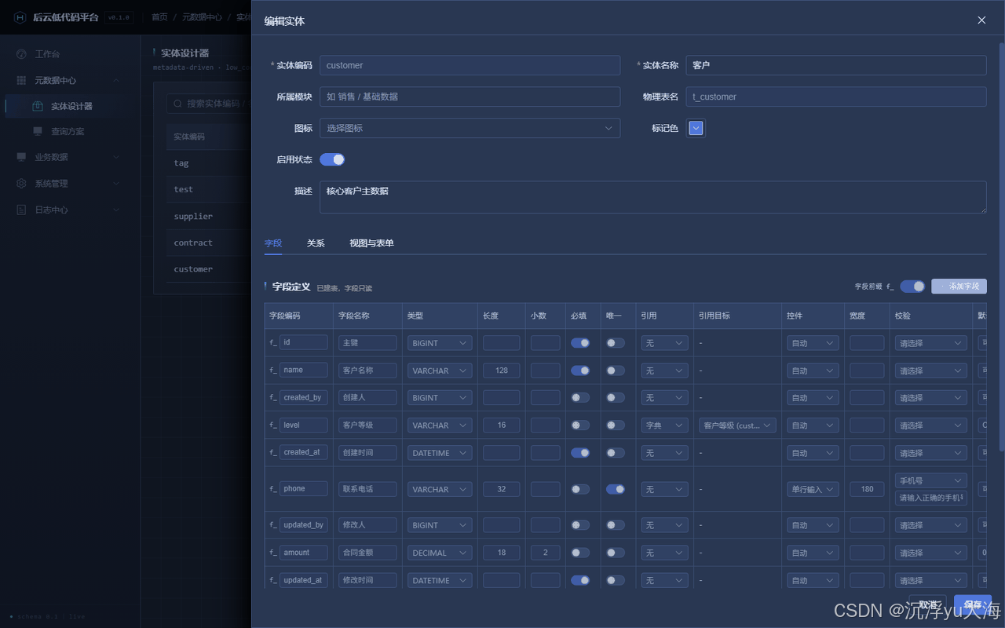The height and width of the screenshot is (628, 1005).
Task: Click the 系统管理 gear icon
Action: pos(21,183)
